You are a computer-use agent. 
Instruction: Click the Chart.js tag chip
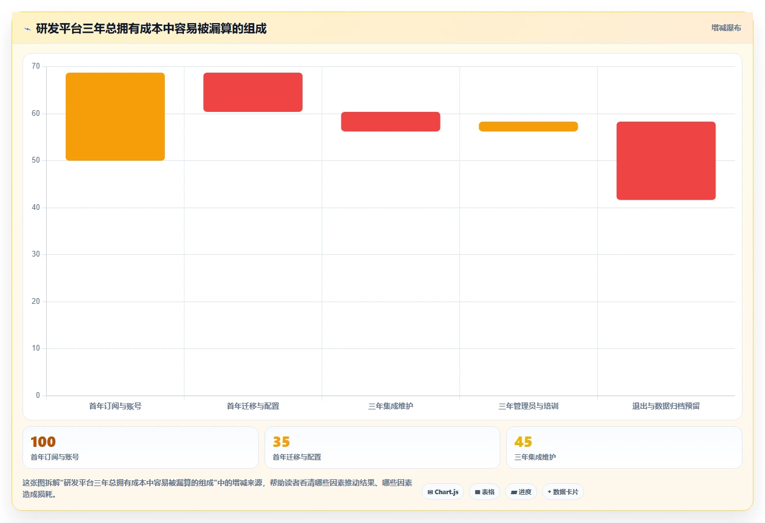[443, 492]
